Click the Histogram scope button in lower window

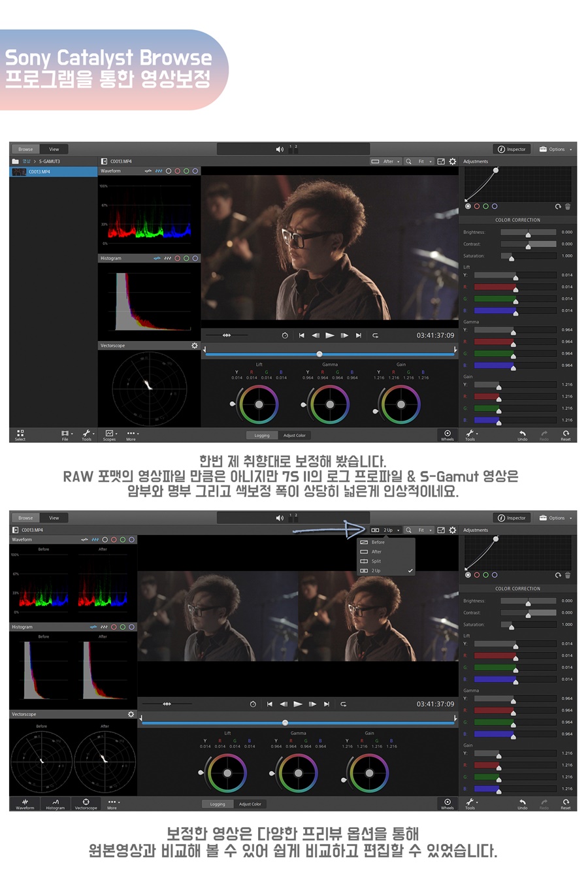click(x=55, y=804)
